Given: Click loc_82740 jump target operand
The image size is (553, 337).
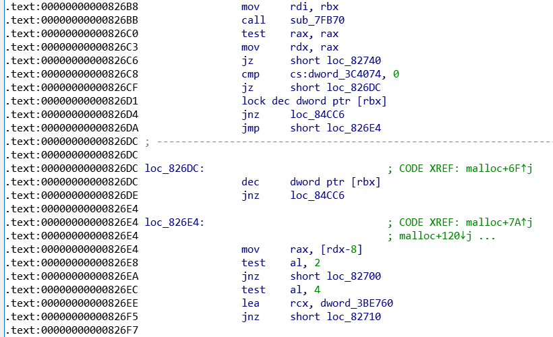Looking at the screenshot, I should pyautogui.click(x=354, y=61).
